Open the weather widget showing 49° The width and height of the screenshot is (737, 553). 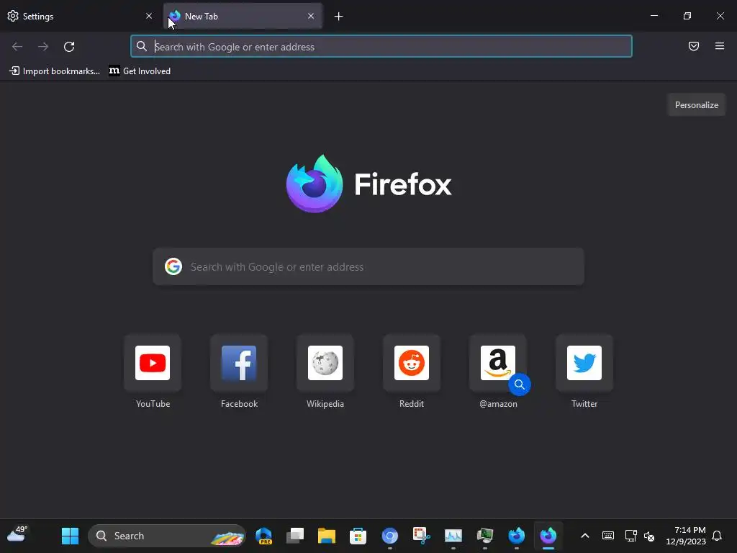click(17, 534)
